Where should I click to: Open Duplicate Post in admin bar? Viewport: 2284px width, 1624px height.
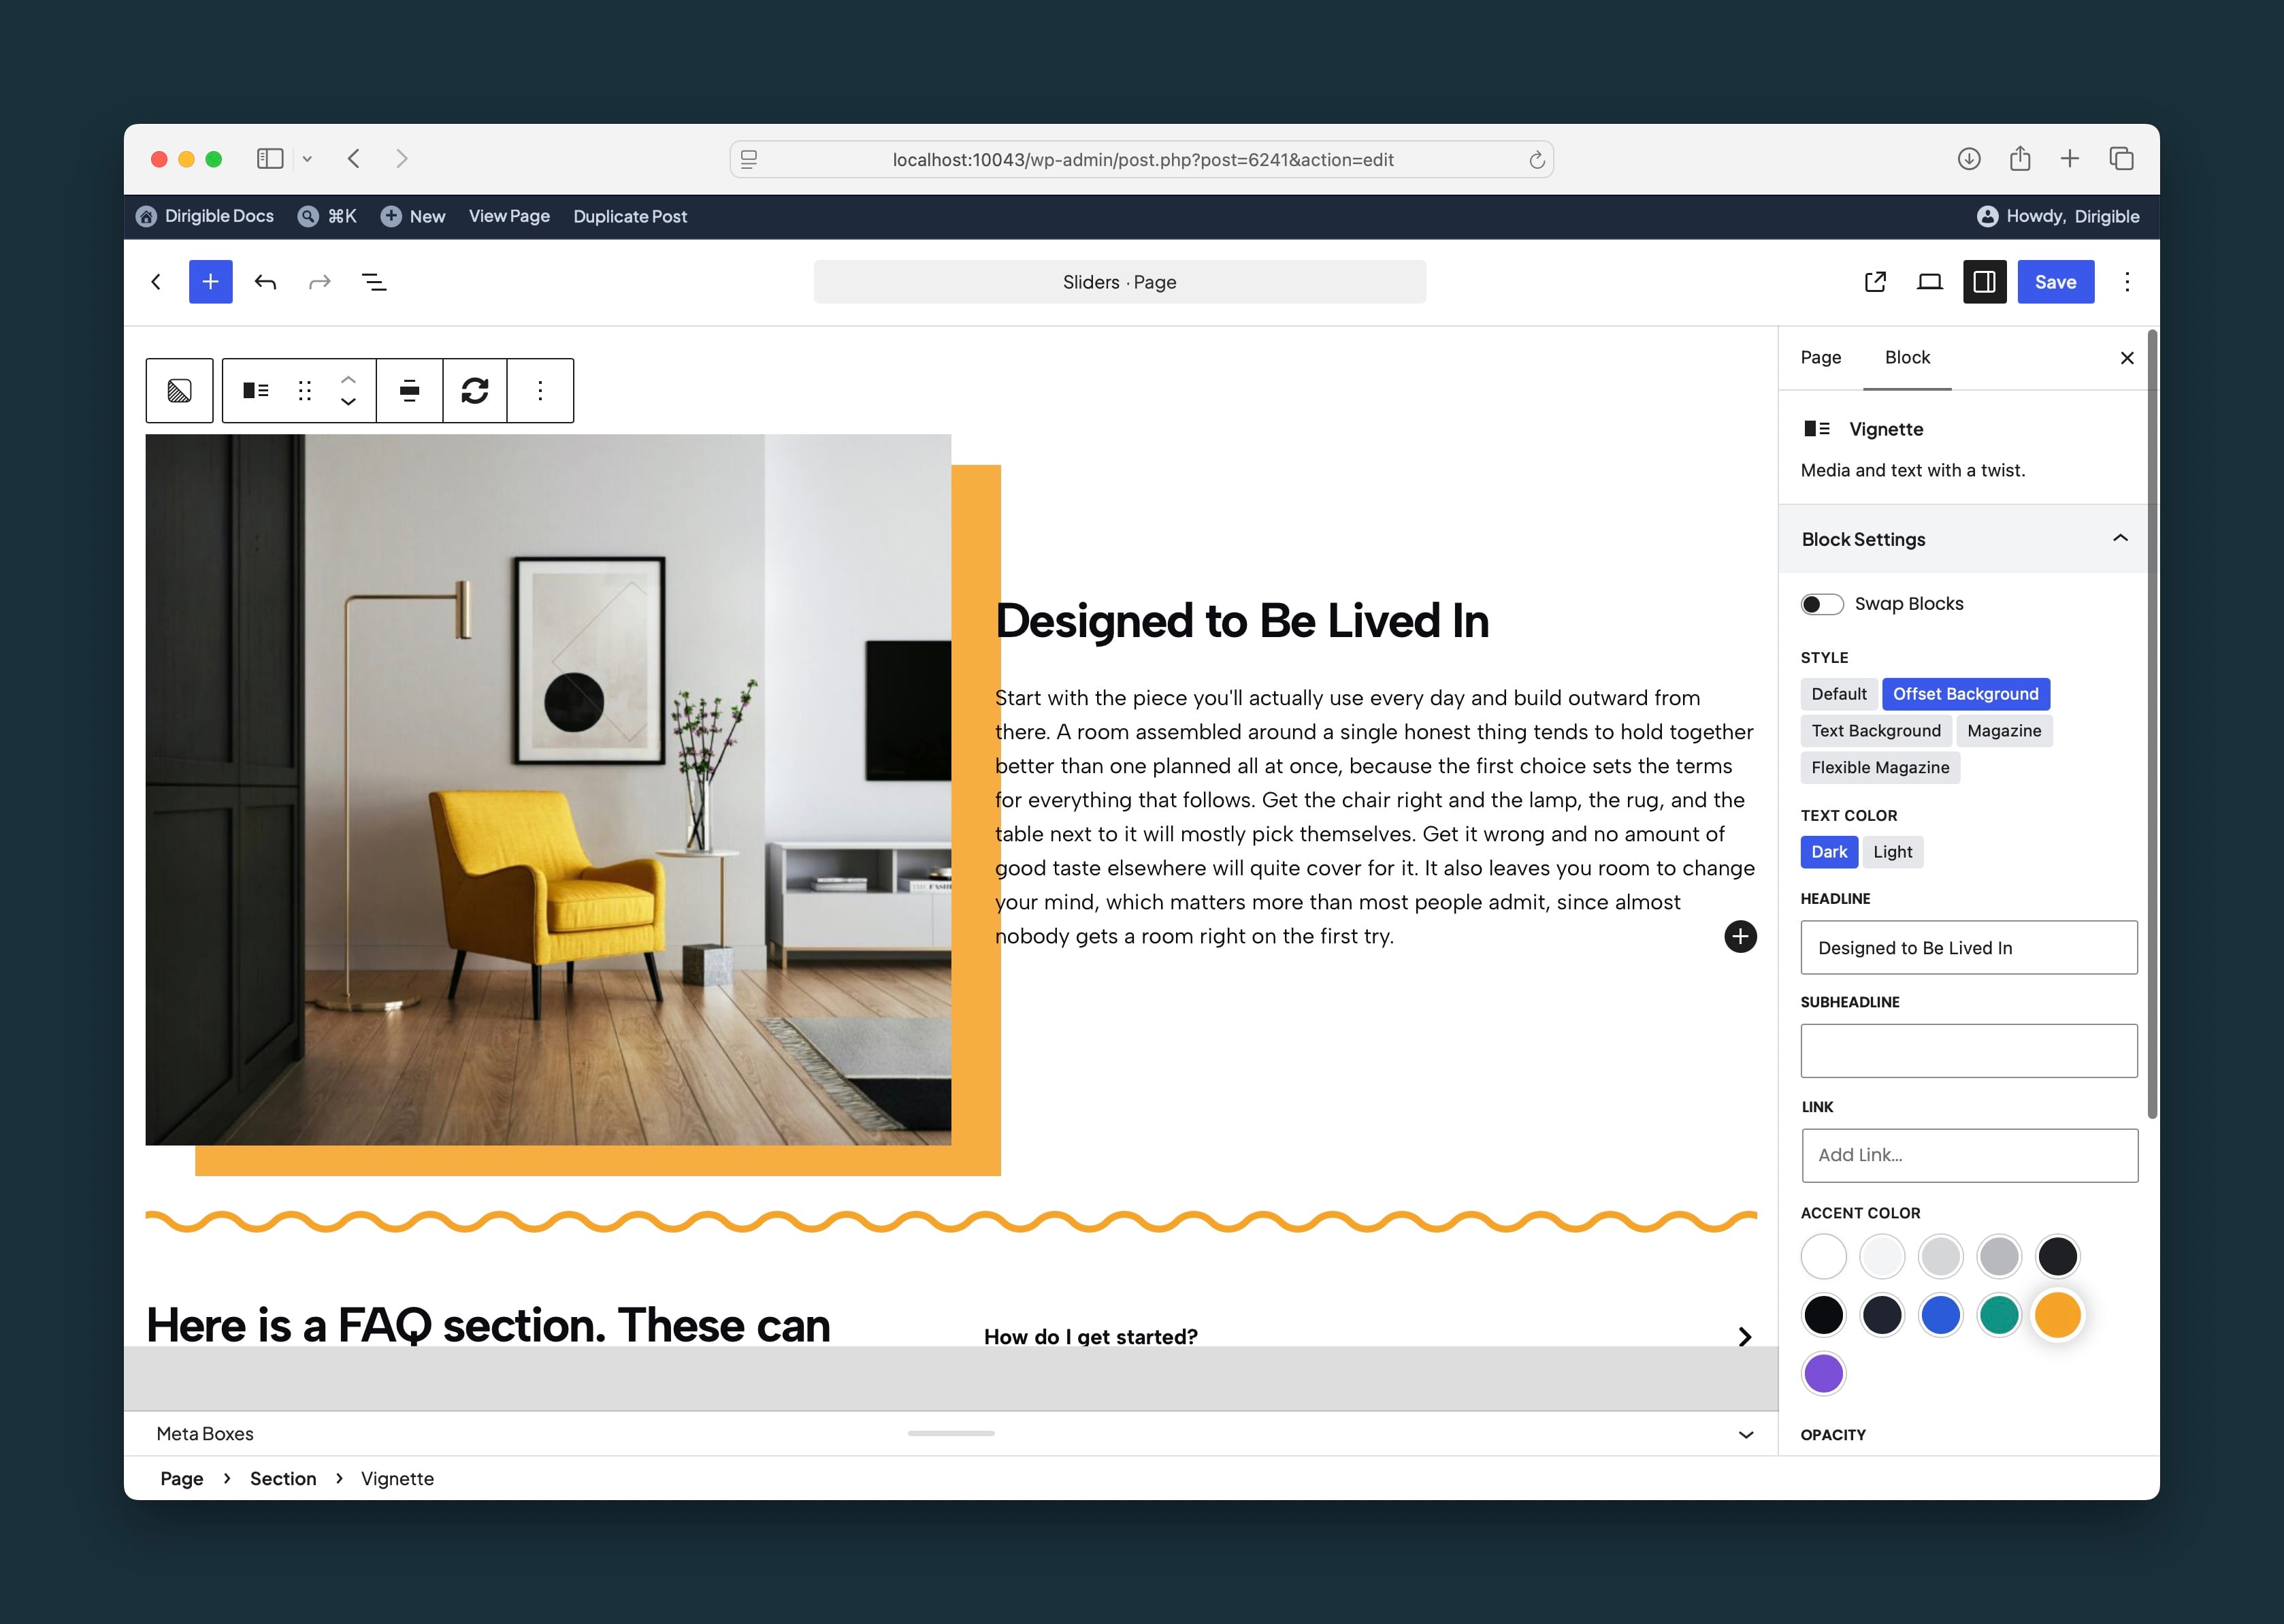630,216
